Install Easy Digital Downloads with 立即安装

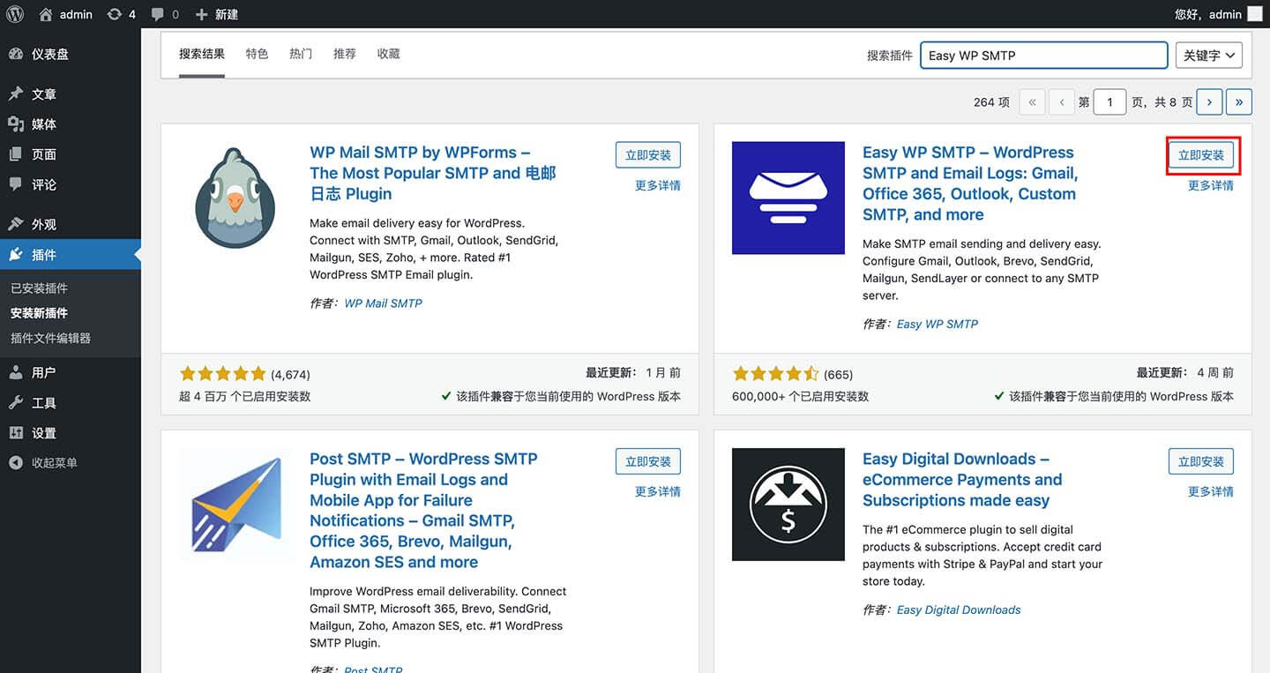(x=1201, y=461)
